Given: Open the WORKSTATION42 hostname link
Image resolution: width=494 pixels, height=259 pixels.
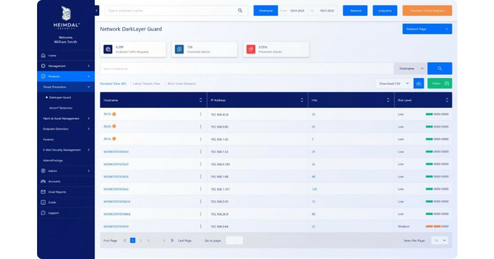Looking at the screenshot, I should 116,189.
